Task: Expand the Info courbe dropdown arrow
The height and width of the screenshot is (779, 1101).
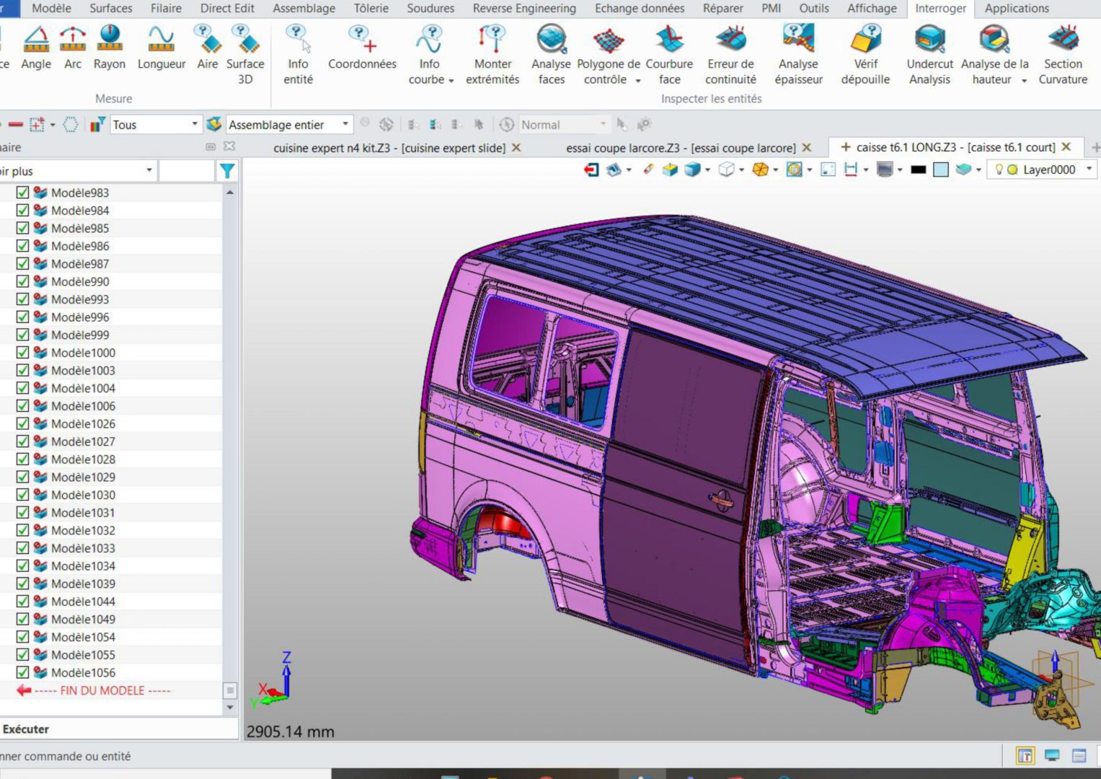Action: click(x=451, y=80)
